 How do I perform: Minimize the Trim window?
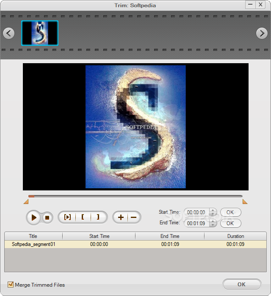tap(250, 5)
